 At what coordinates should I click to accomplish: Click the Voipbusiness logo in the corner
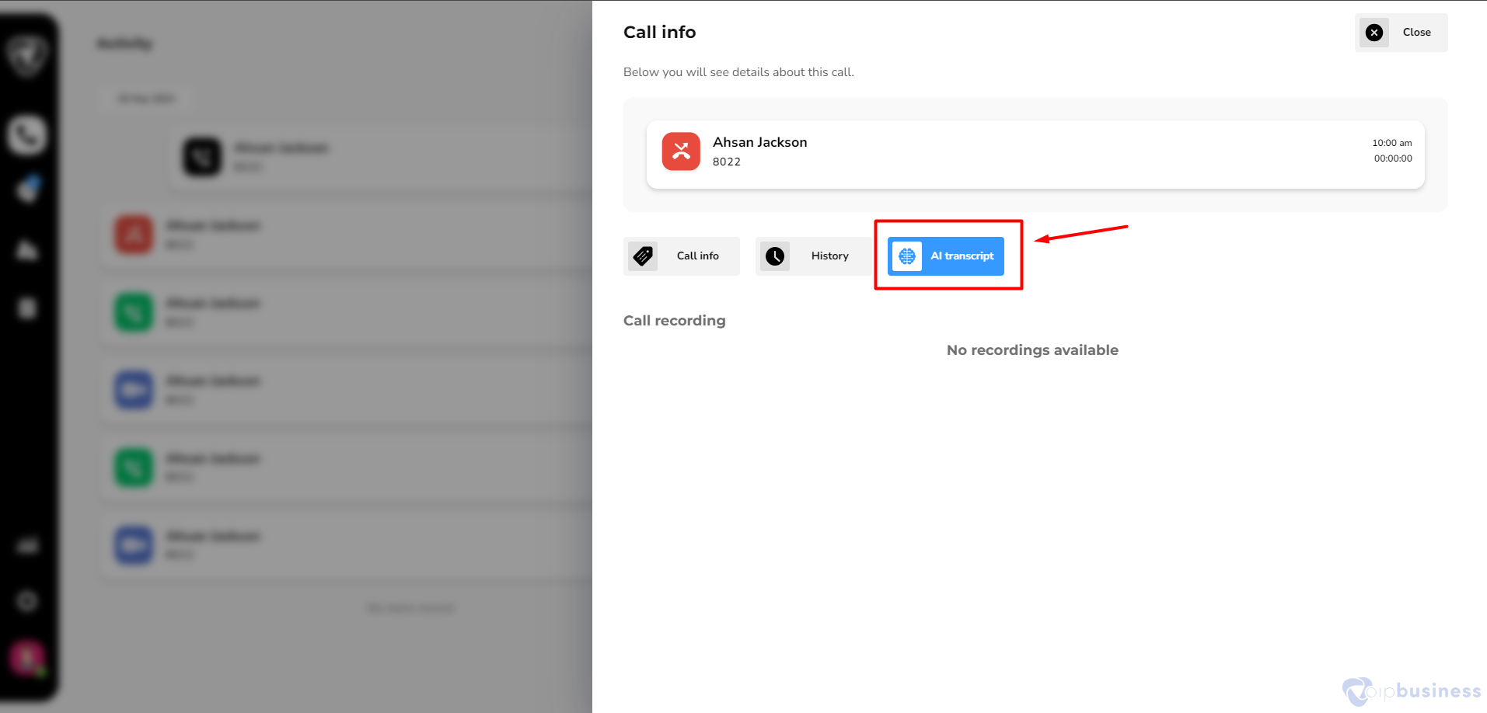pyautogui.click(x=1412, y=690)
